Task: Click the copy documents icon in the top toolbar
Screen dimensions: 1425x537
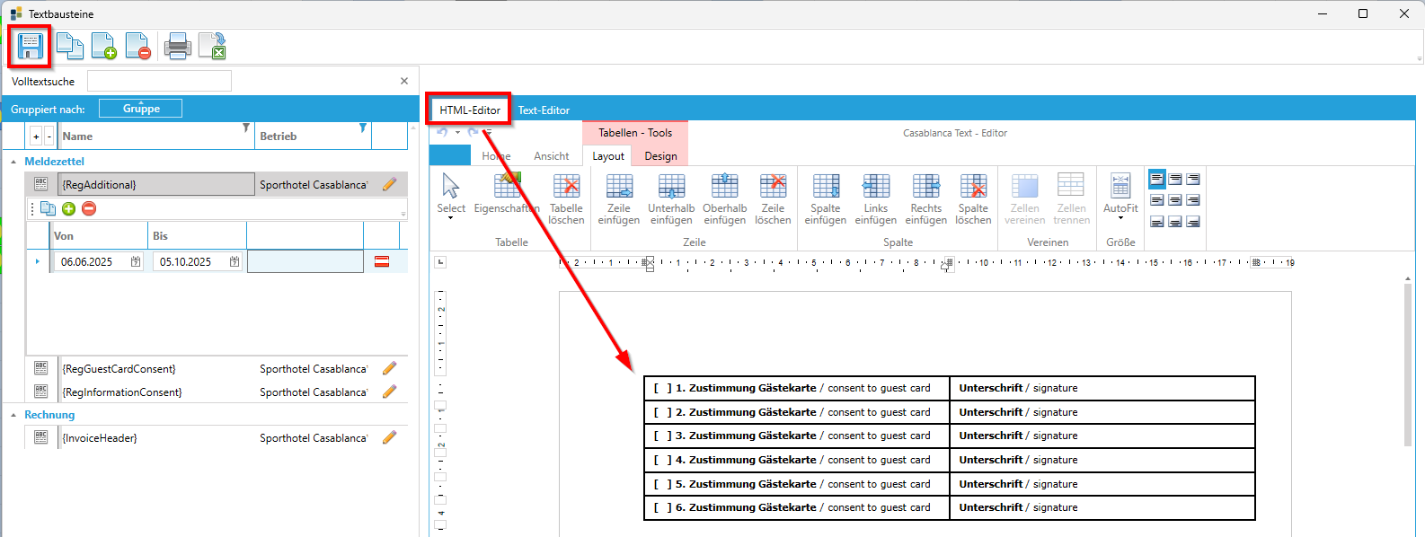Action: tap(69, 46)
